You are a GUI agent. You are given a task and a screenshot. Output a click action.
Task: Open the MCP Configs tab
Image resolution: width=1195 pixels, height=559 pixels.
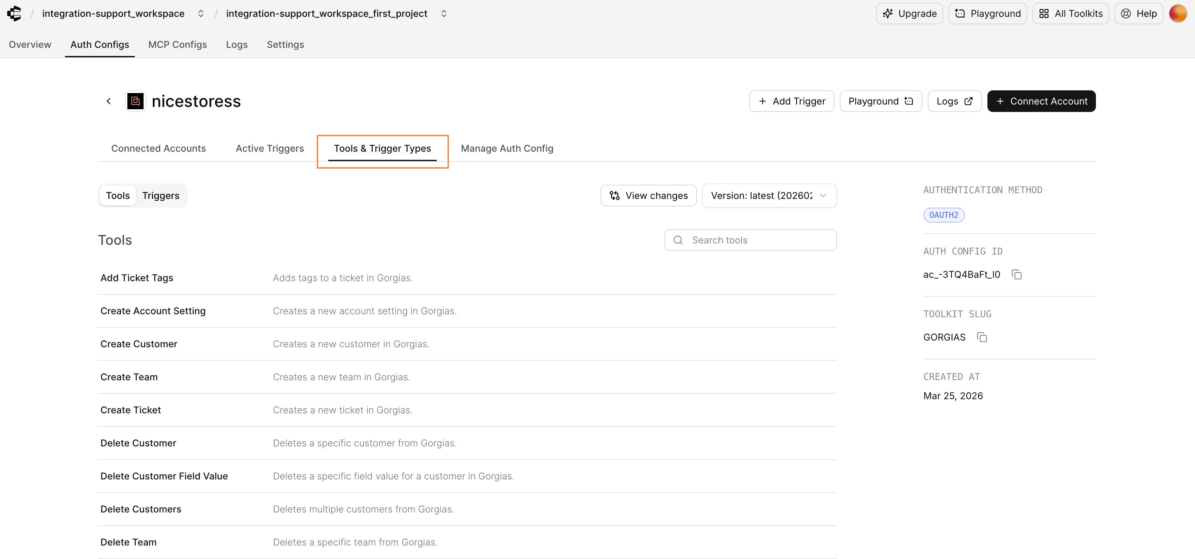coord(177,45)
